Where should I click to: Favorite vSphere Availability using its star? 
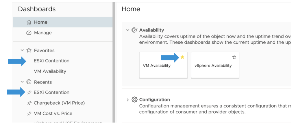click(x=234, y=57)
